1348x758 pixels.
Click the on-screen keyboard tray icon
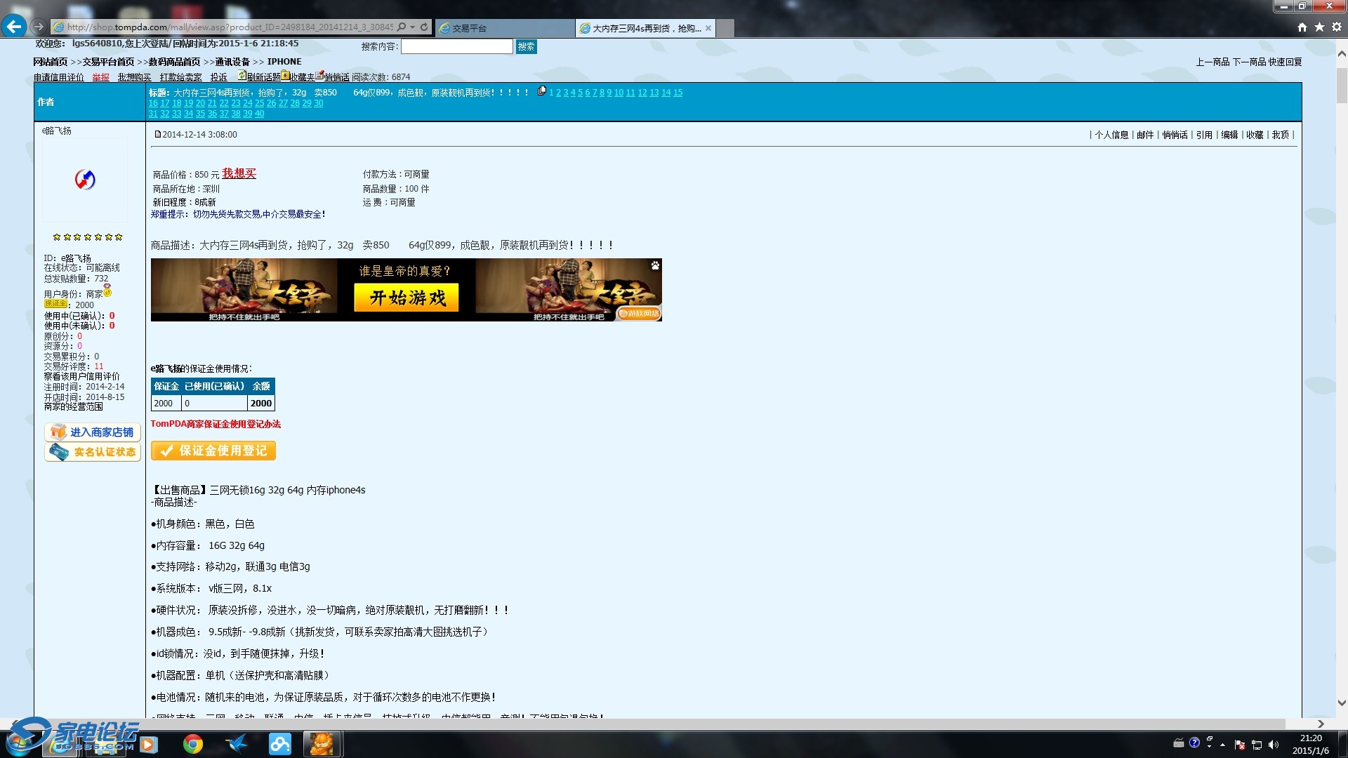click(x=1179, y=743)
